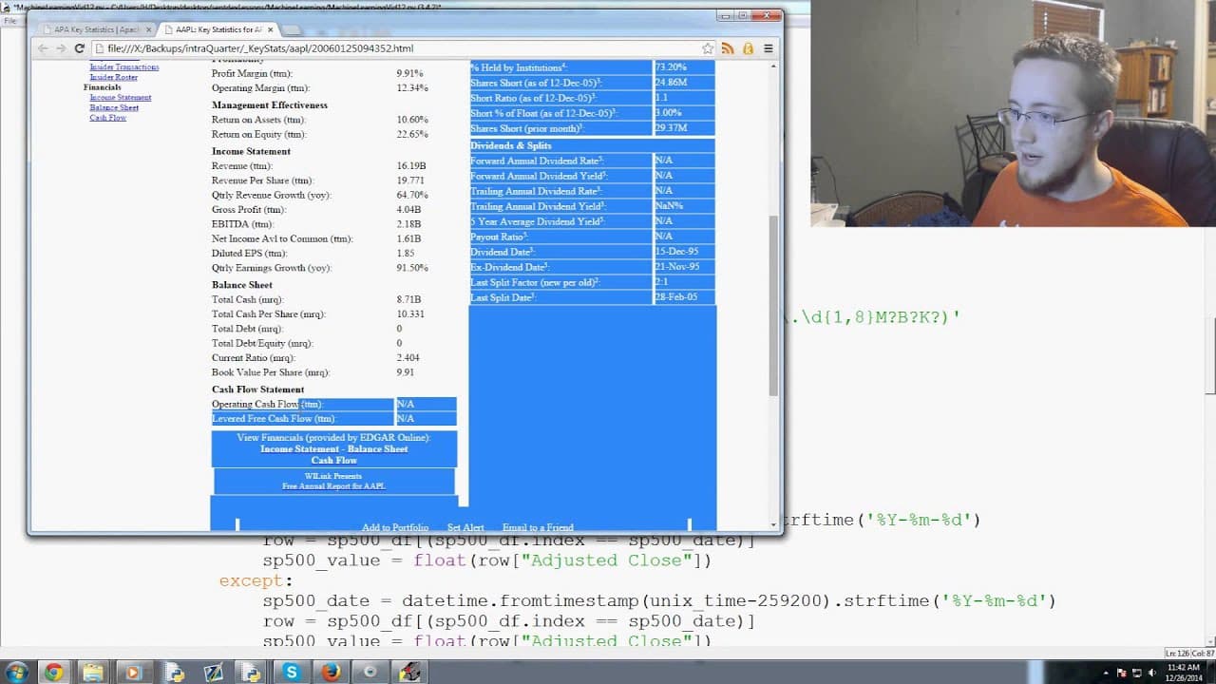Close the AAPL Key Statistics tab
The width and height of the screenshot is (1216, 684).
[271, 29]
